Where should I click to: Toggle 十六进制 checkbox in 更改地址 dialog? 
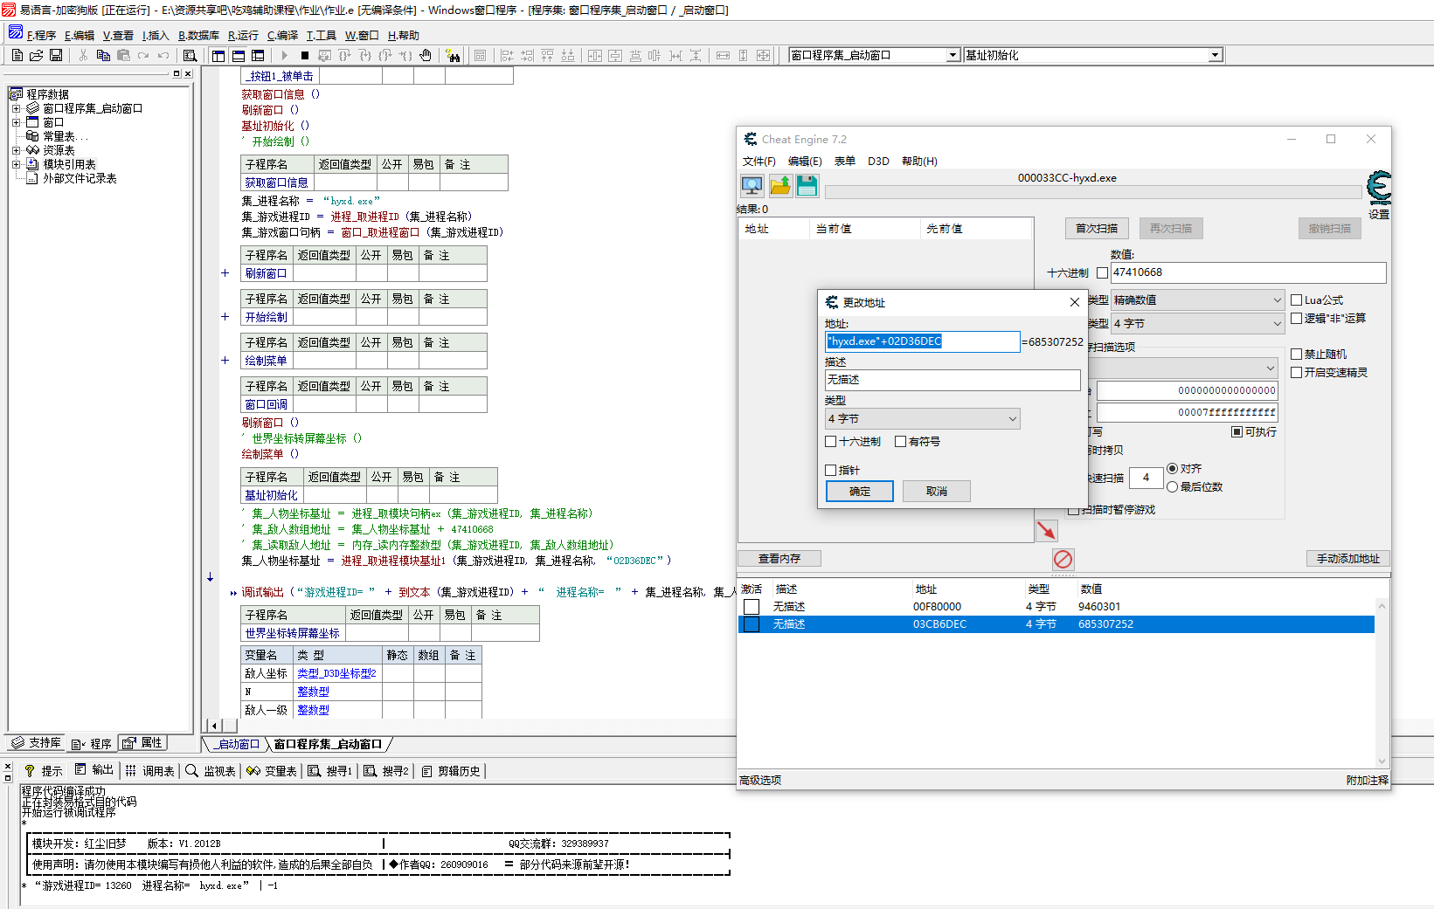pos(831,442)
